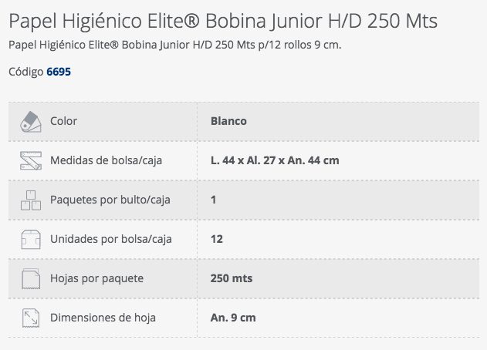Click the stacked boxes icon for Paquetes
Image resolution: width=487 pixels, height=350 pixels.
tap(31, 200)
